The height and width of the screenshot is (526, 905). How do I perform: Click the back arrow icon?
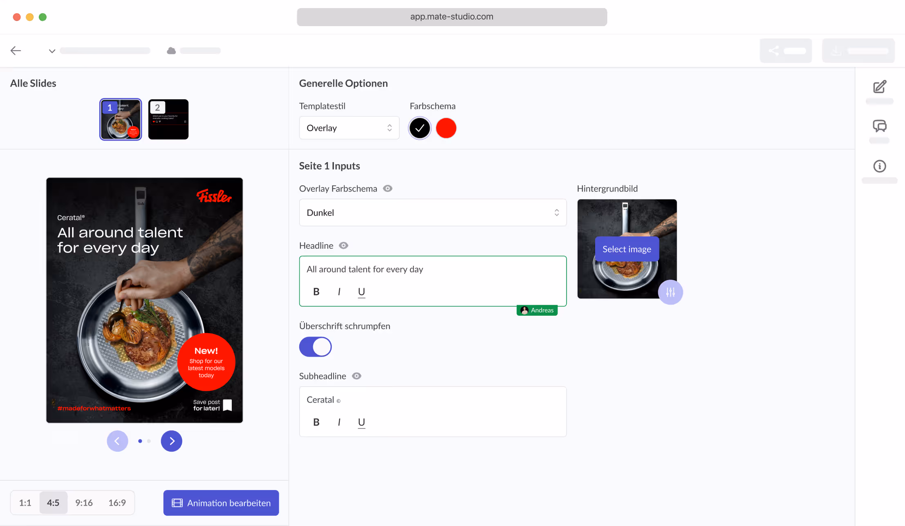click(16, 51)
